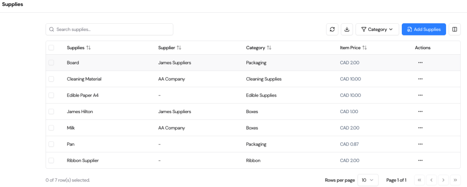Open actions menu for Milk row

(x=420, y=128)
